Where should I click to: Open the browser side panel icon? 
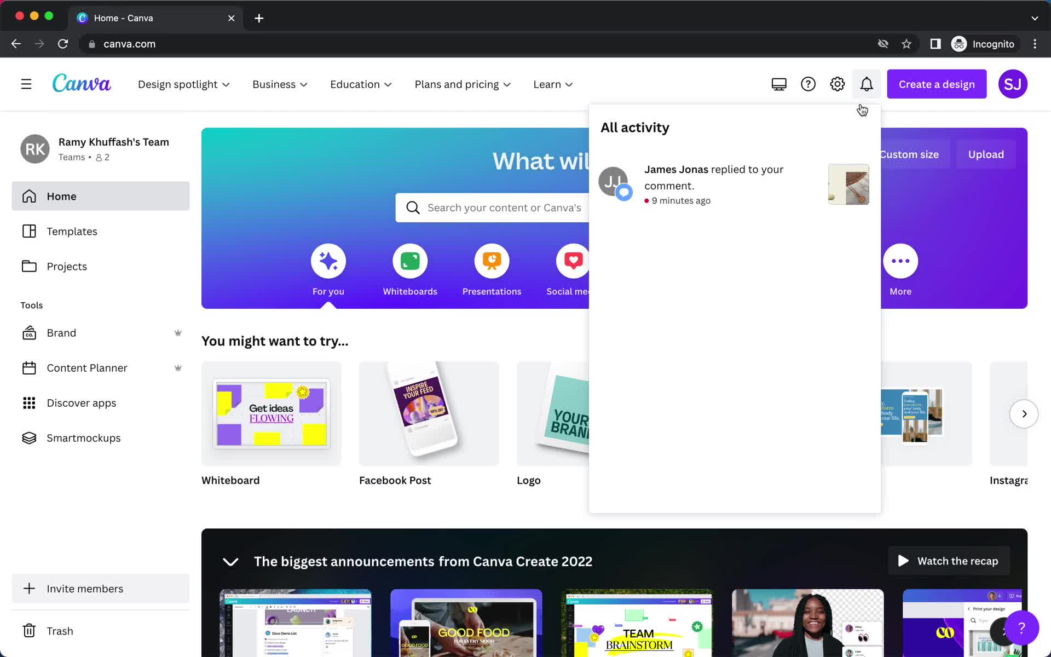[x=935, y=44]
